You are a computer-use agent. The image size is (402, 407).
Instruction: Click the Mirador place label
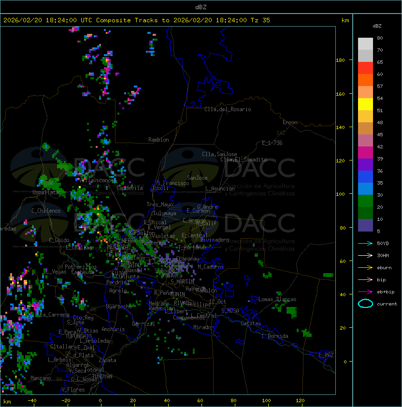point(204,327)
